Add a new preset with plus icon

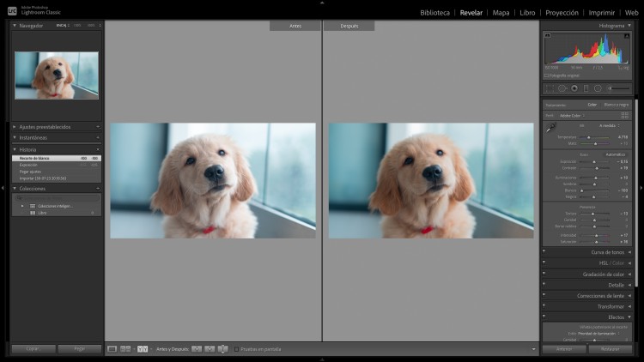coord(98,127)
